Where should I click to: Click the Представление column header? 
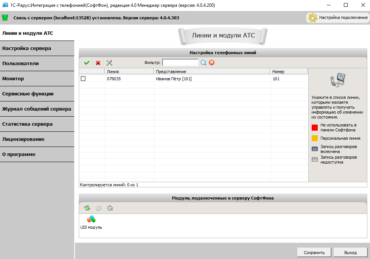click(212, 72)
